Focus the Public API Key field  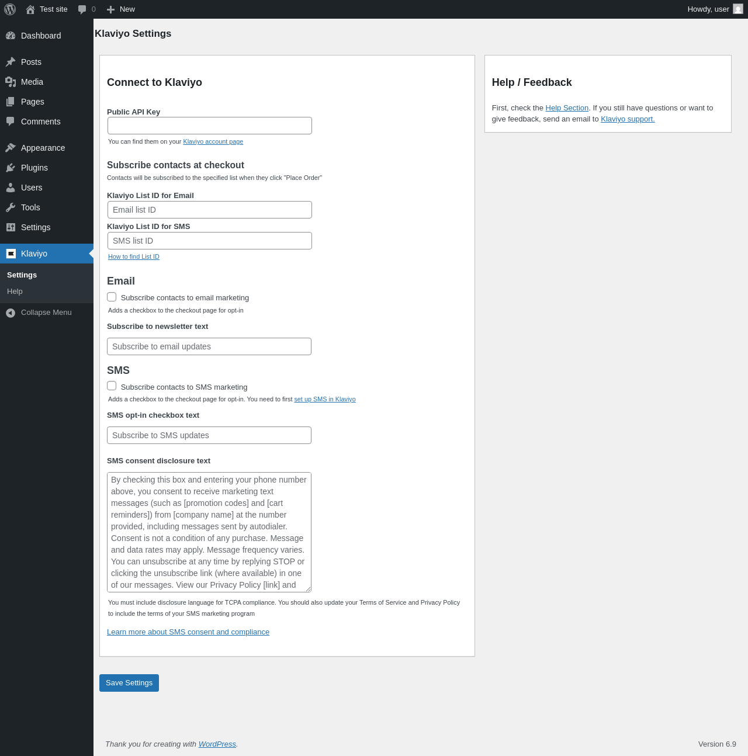pyautogui.click(x=210, y=126)
